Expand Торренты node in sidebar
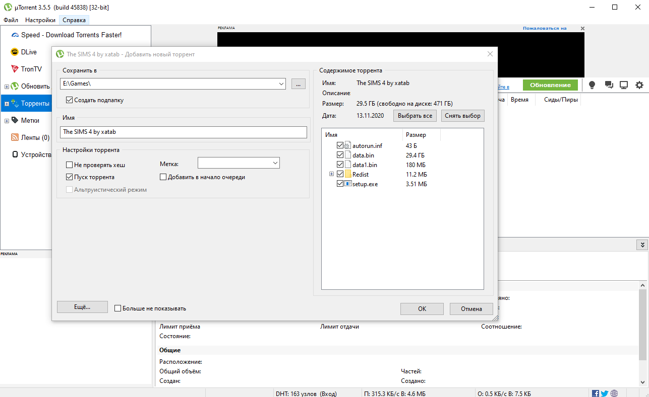This screenshot has width=649, height=397. tap(7, 104)
